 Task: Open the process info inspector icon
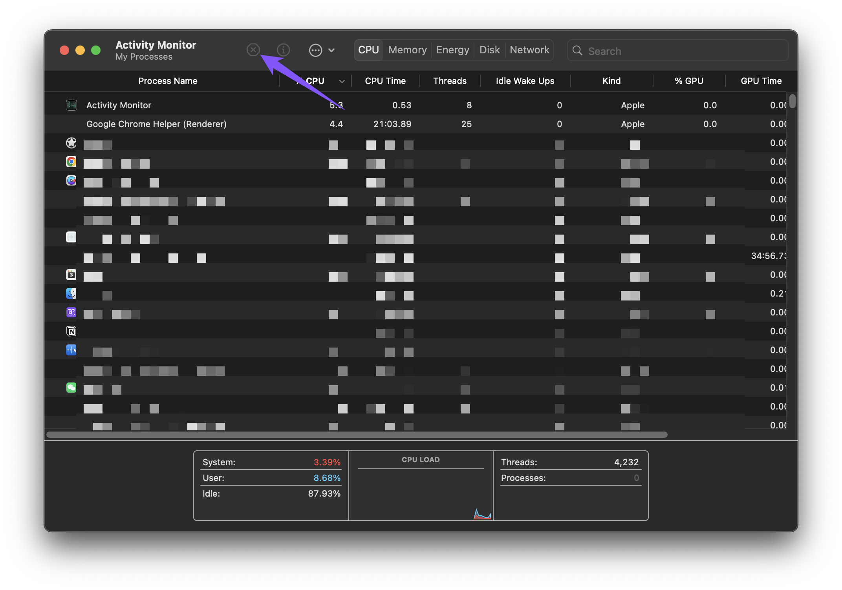point(283,50)
